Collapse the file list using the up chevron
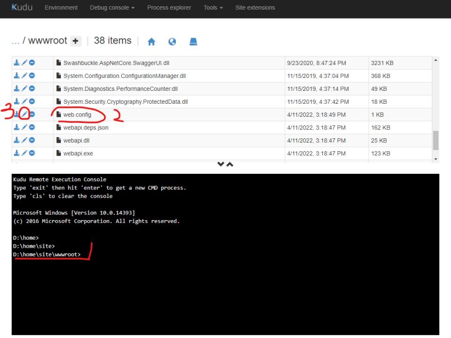This screenshot has width=451, height=338. point(229,163)
